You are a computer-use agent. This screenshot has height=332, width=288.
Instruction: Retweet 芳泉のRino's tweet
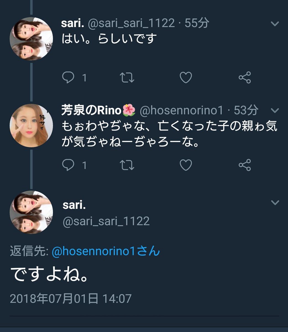[127, 165]
